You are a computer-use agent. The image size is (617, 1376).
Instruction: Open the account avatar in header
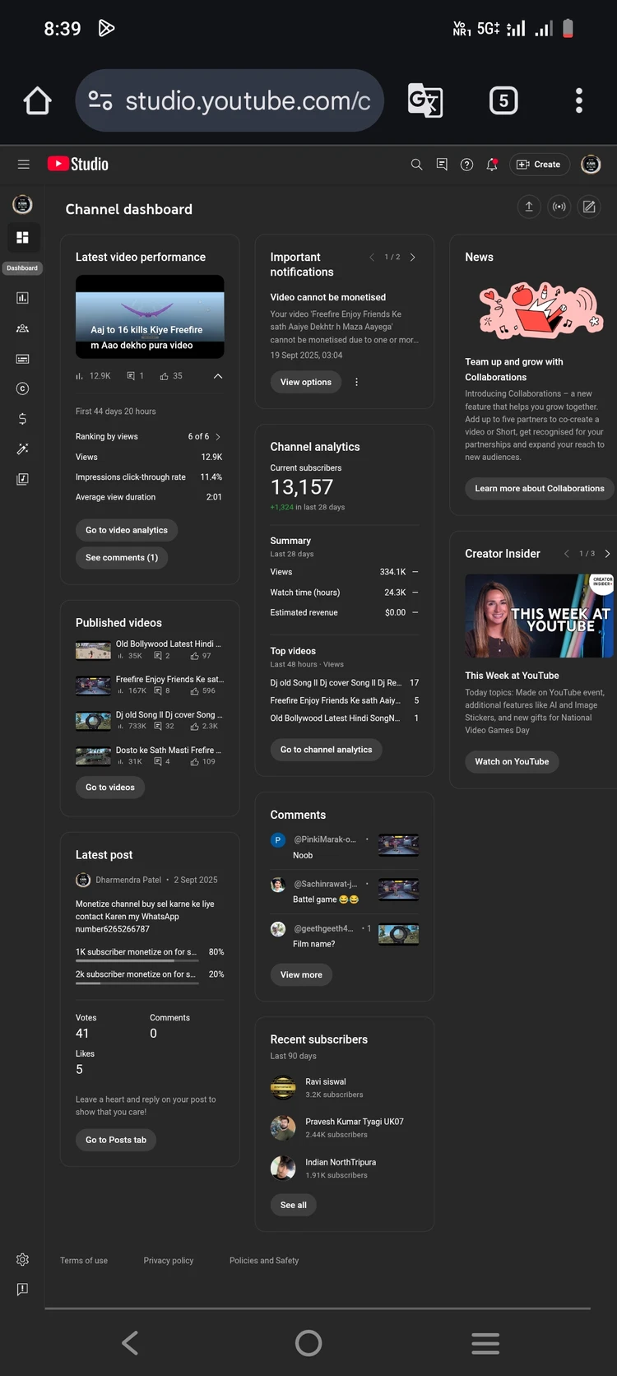(591, 165)
